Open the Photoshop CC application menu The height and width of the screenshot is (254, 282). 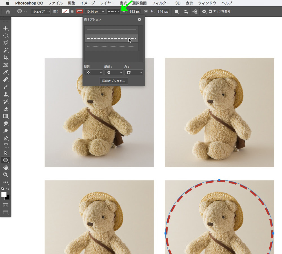tap(29, 3)
